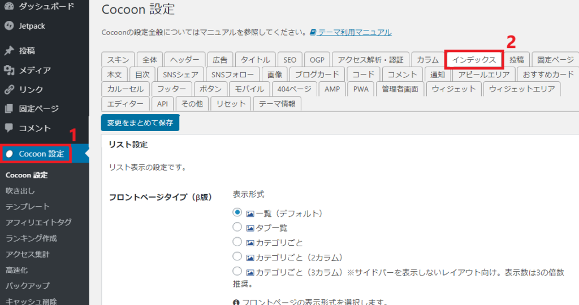Click the page icon beside 固定ページ
Screen dimensions: 579x305
9,109
